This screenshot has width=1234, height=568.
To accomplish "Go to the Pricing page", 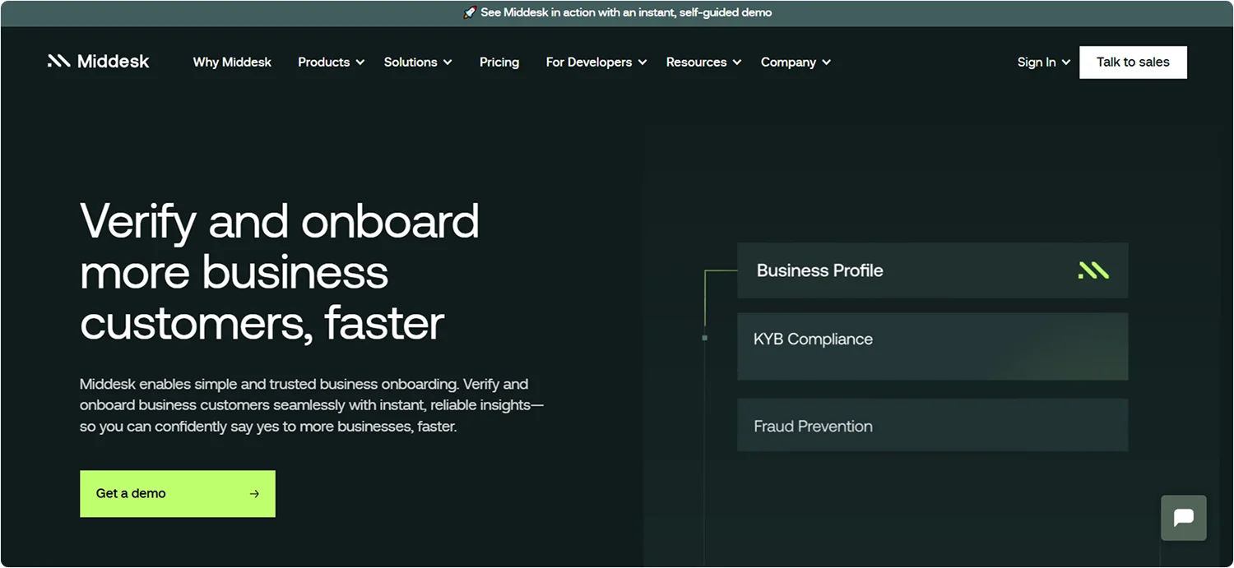I will click(x=499, y=62).
